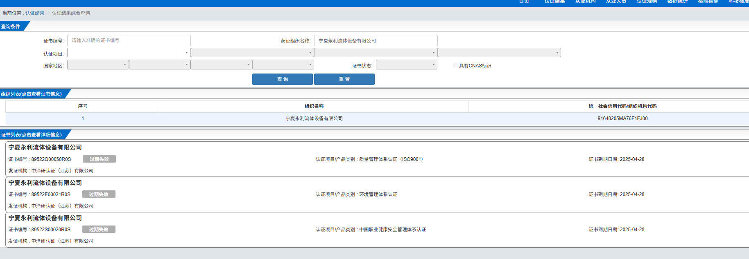This screenshot has height=259, width=749.
Task: Focus the 证书编号 input field
Action: (x=129, y=40)
